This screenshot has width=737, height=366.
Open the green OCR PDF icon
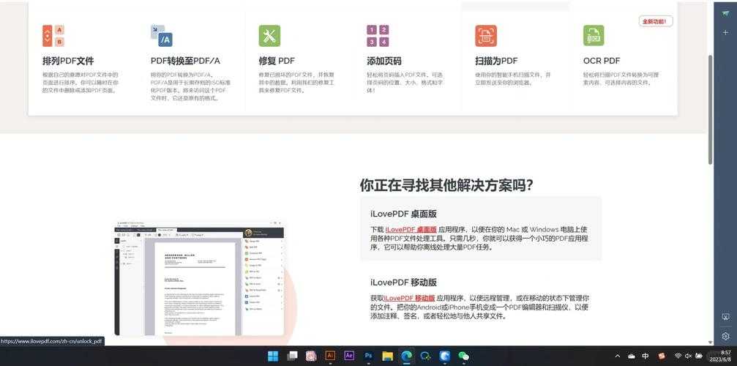click(x=594, y=36)
